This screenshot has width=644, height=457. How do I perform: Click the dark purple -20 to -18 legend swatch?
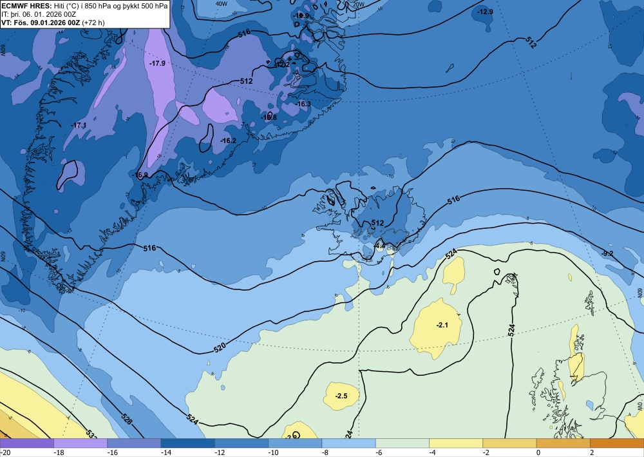[26, 443]
